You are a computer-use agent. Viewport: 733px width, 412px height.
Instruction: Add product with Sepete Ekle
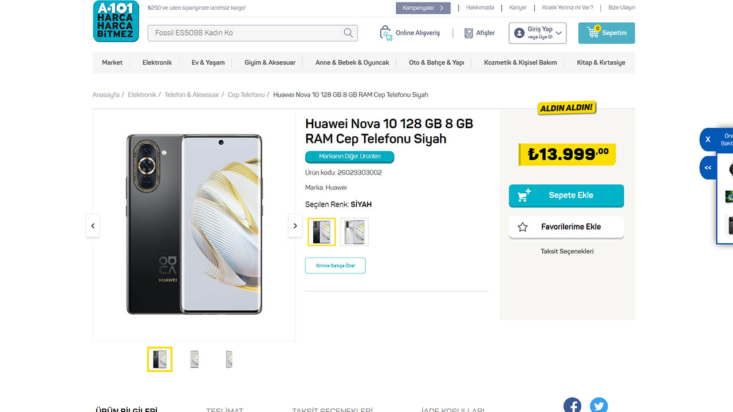pos(566,195)
